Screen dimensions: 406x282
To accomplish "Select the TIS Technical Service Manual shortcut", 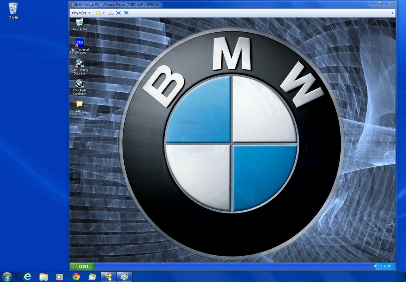I will (x=79, y=47).
